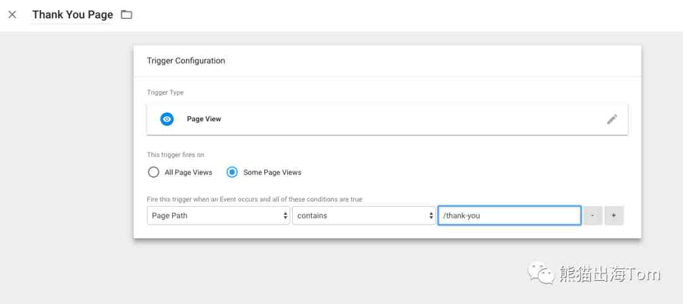683x304 pixels.
Task: Remove the condition with the minus button
Action: coord(593,216)
